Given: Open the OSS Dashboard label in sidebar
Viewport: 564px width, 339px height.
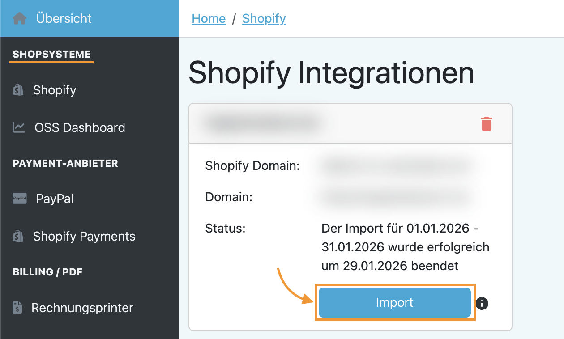Looking at the screenshot, I should tap(80, 127).
